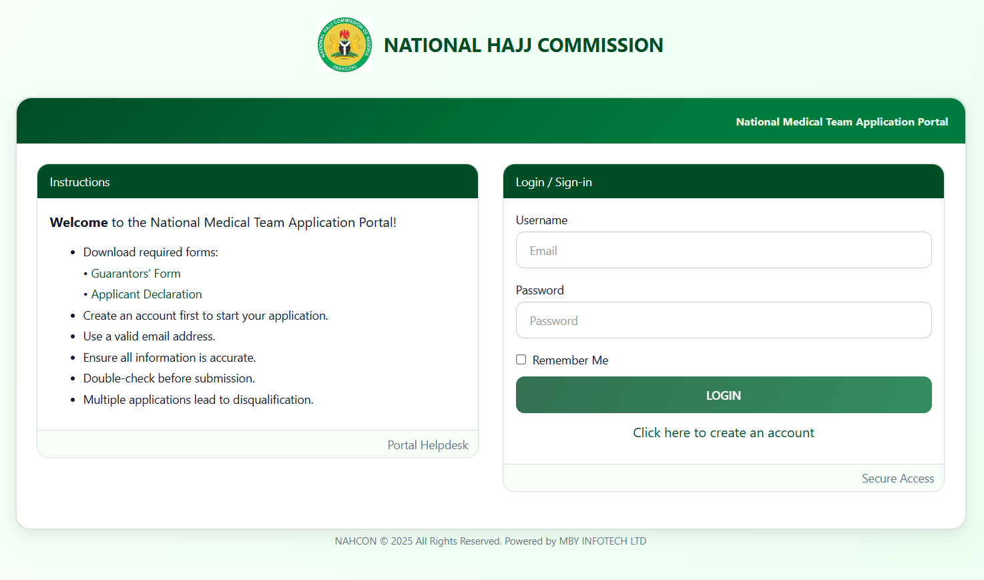Click 'Use a valid email address' line
This screenshot has width=984, height=580.
(149, 336)
